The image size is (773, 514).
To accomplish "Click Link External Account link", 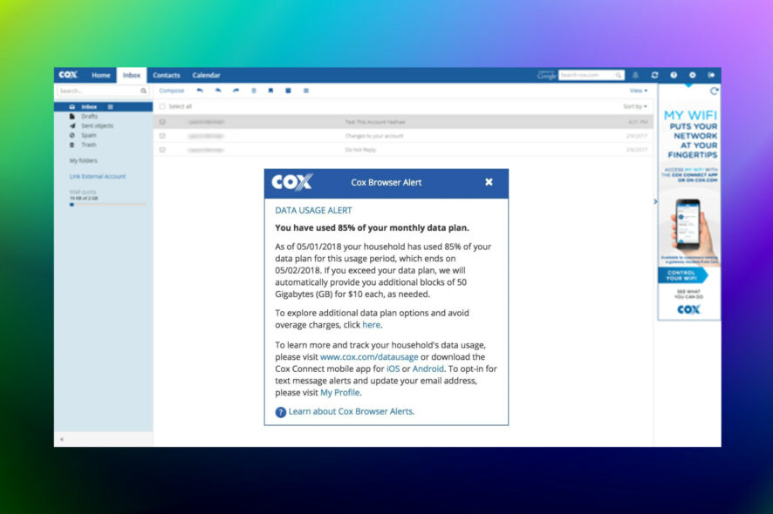I will tap(98, 176).
